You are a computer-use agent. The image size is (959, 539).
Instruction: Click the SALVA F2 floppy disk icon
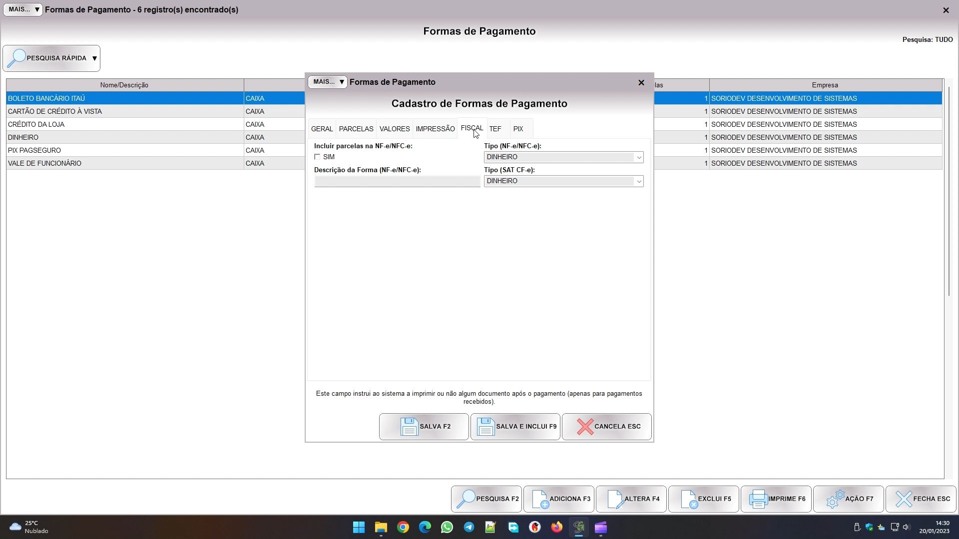(409, 427)
